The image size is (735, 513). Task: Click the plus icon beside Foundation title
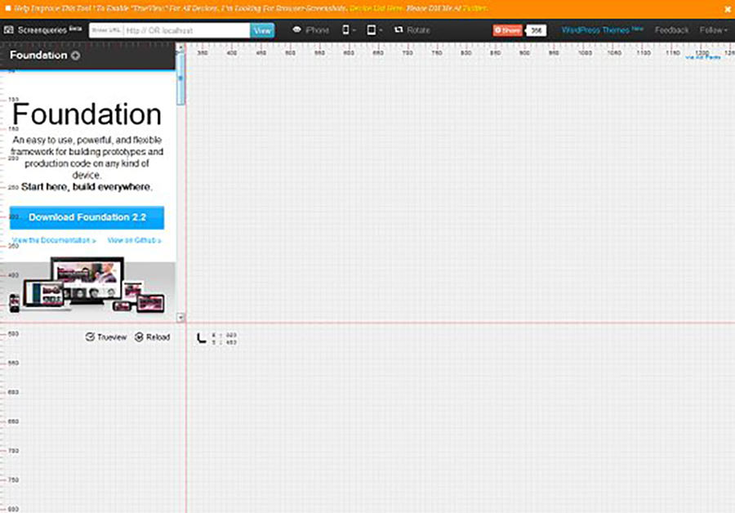(75, 56)
